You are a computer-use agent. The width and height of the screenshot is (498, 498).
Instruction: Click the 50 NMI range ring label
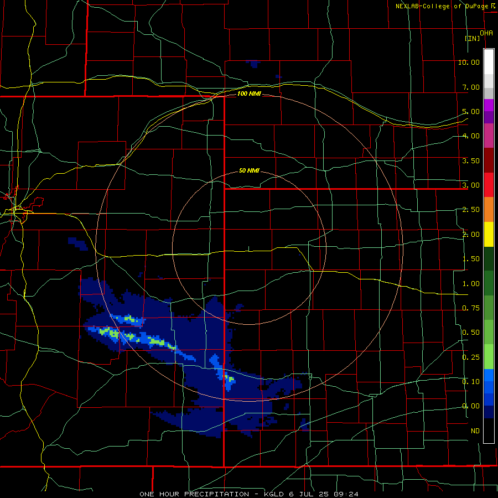(x=249, y=170)
